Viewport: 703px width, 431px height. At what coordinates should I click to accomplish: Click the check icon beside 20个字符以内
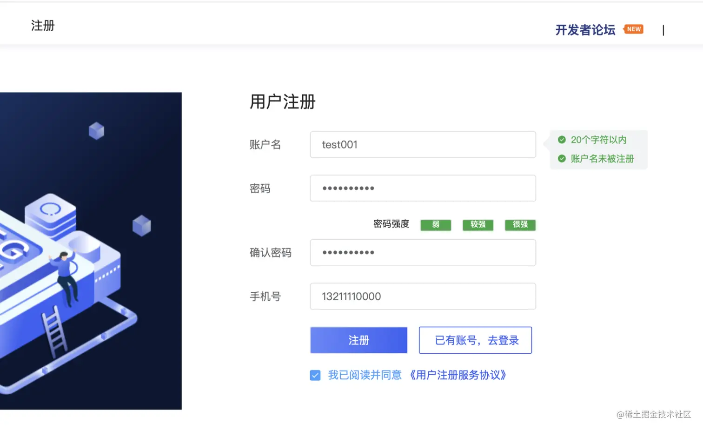tap(562, 140)
